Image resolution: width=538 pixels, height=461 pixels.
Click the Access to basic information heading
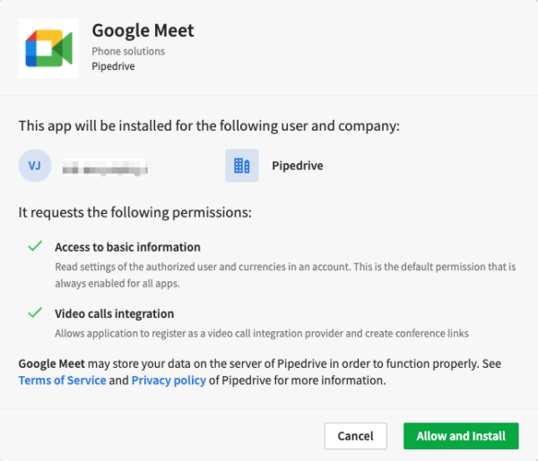(127, 247)
